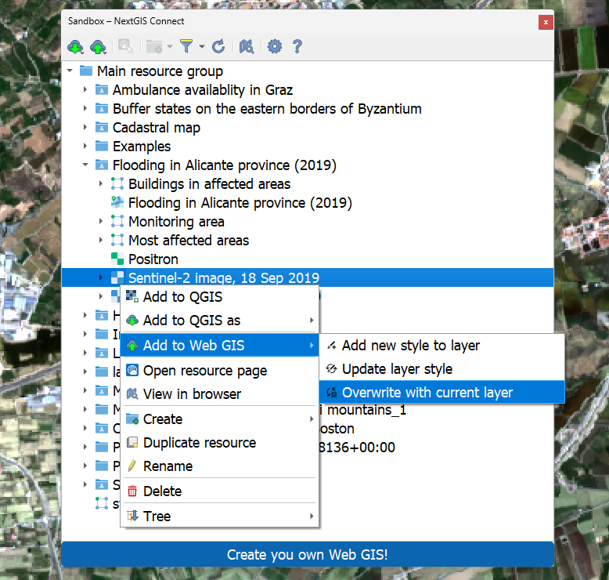Screen dimensions: 609x580
Task: Close the NextGIS Connect panel
Action: [546, 22]
